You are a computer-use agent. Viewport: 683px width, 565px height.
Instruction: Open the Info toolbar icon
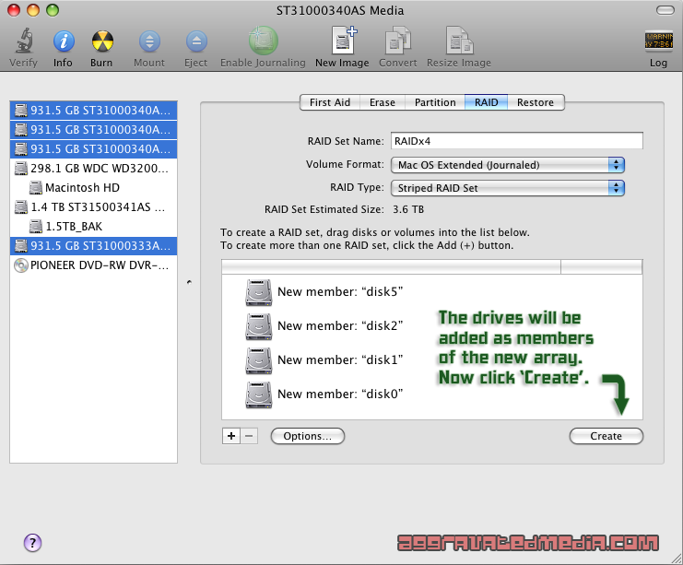pos(64,41)
